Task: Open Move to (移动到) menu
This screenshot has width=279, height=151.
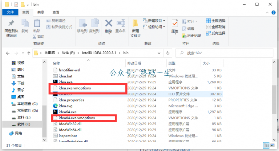Action: click(82, 26)
